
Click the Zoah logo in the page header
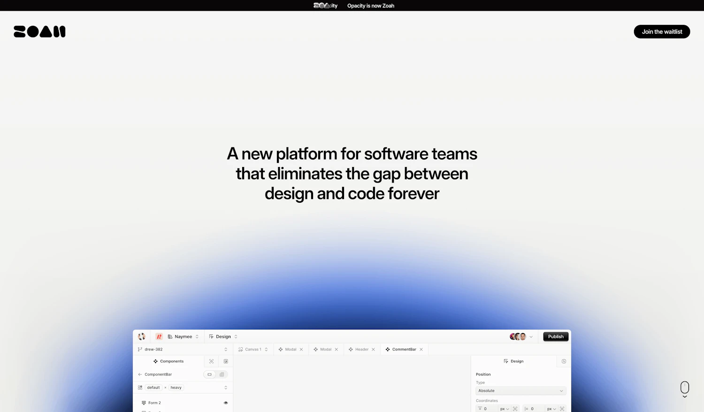coord(39,31)
